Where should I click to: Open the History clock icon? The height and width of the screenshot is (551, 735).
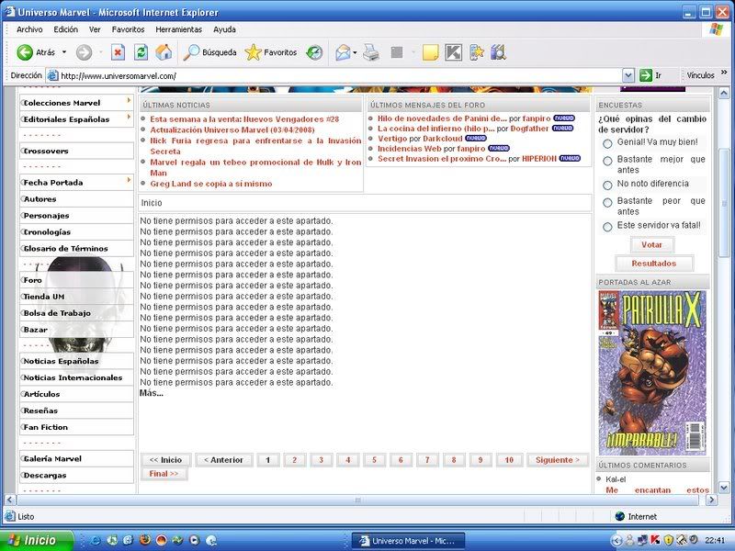[x=314, y=52]
